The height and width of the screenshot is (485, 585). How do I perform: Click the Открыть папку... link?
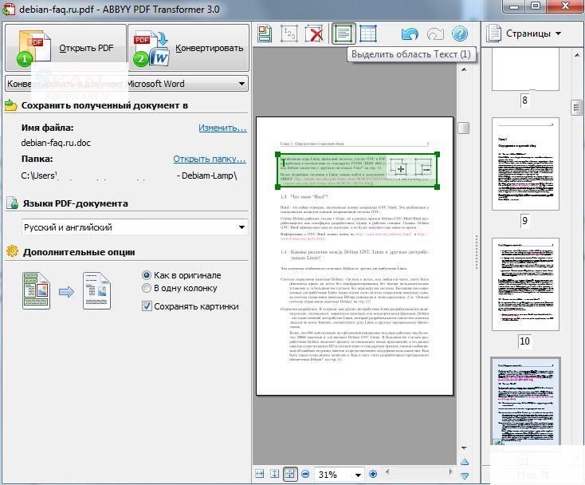point(210,159)
